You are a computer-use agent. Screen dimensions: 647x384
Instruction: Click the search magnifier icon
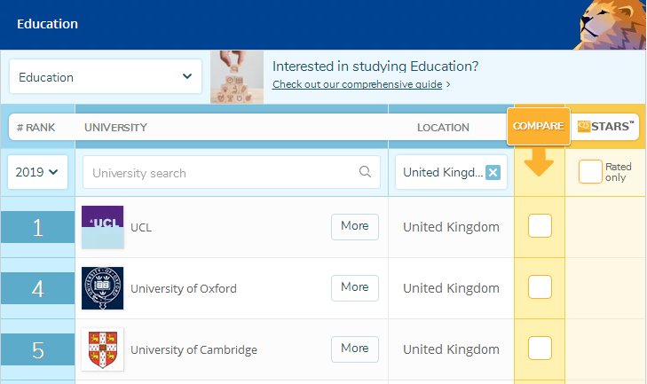(x=365, y=173)
